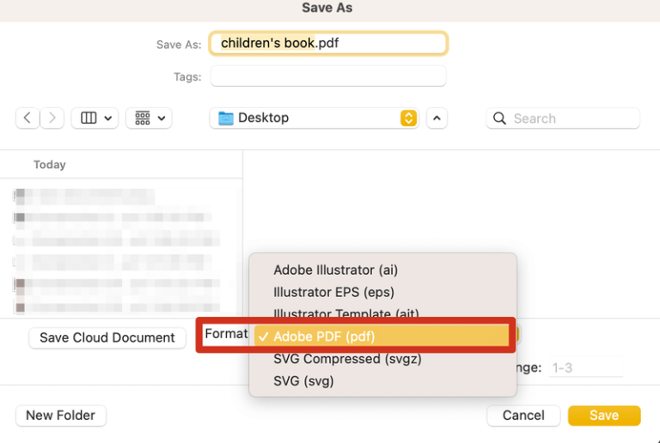Expand the Desktop location popup
Image resolution: width=660 pixels, height=443 pixels.
pyautogui.click(x=409, y=118)
